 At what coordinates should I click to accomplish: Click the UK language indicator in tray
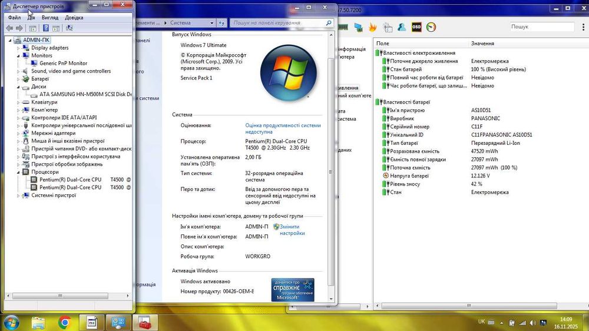pyautogui.click(x=482, y=322)
